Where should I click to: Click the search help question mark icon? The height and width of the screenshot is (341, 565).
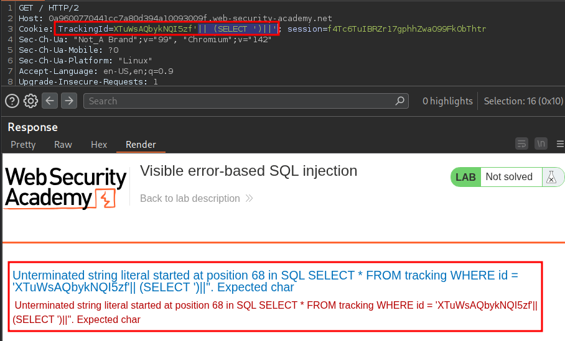click(x=12, y=101)
